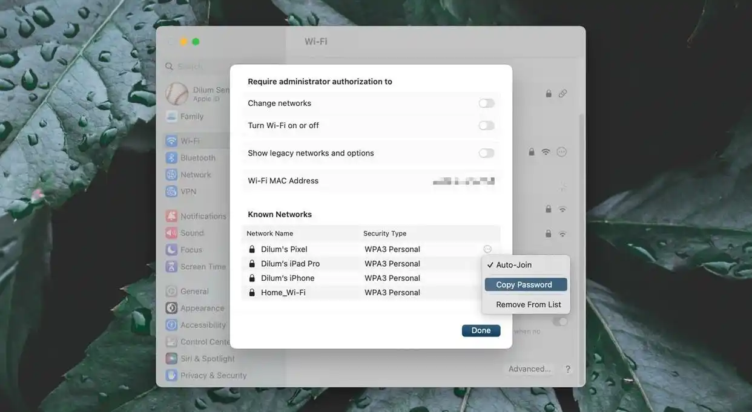Click the Done button
Image resolution: width=752 pixels, height=412 pixels.
[481, 330]
